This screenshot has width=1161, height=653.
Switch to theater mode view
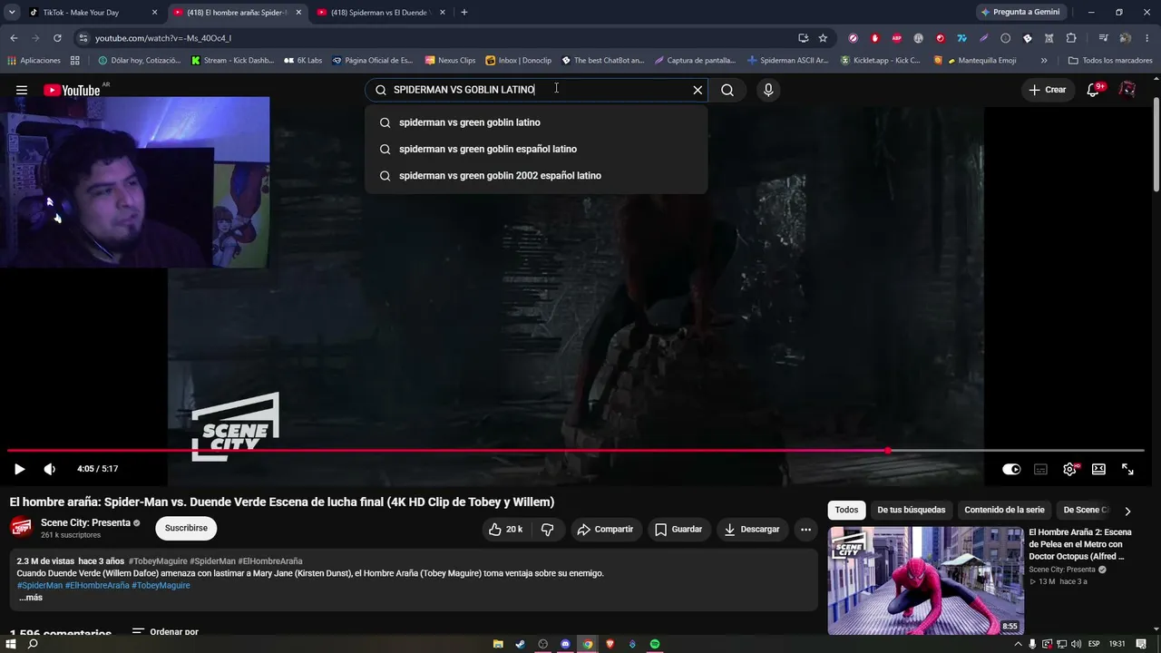(x=1098, y=469)
